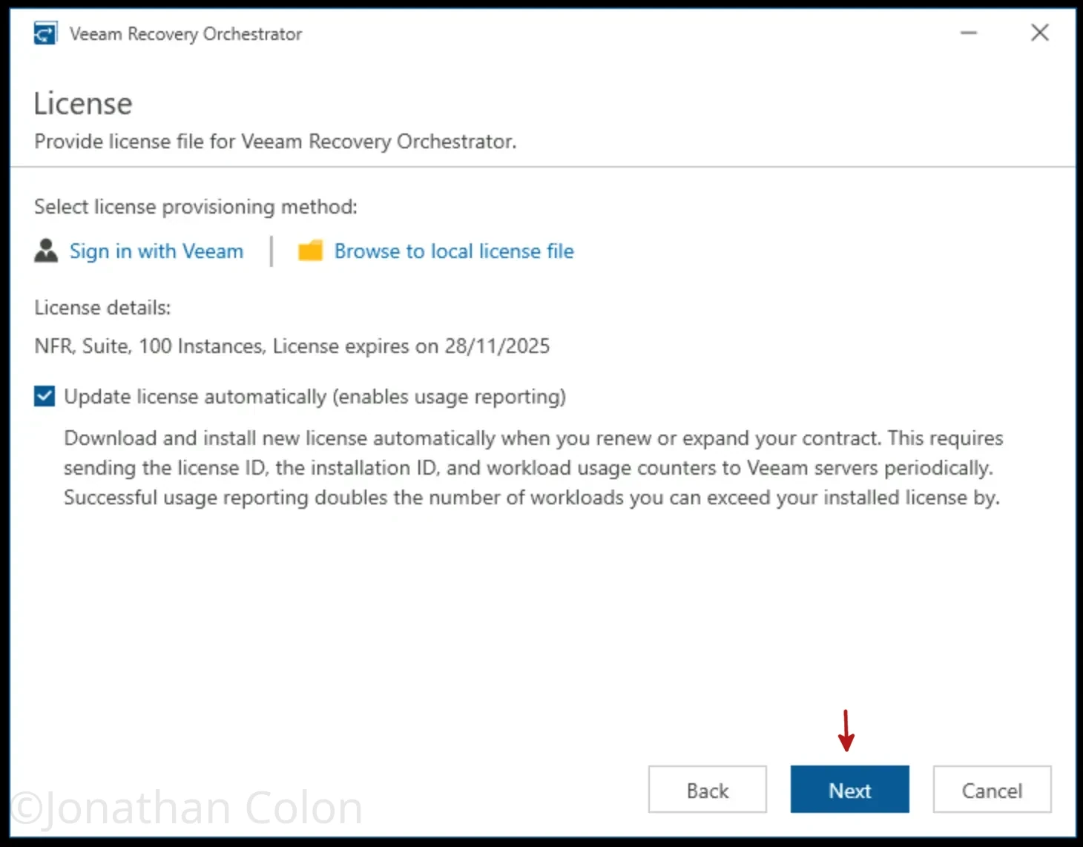Click the text Provide license file for Veeam Recovery Orchestrator
This screenshot has width=1083, height=847.
(275, 141)
